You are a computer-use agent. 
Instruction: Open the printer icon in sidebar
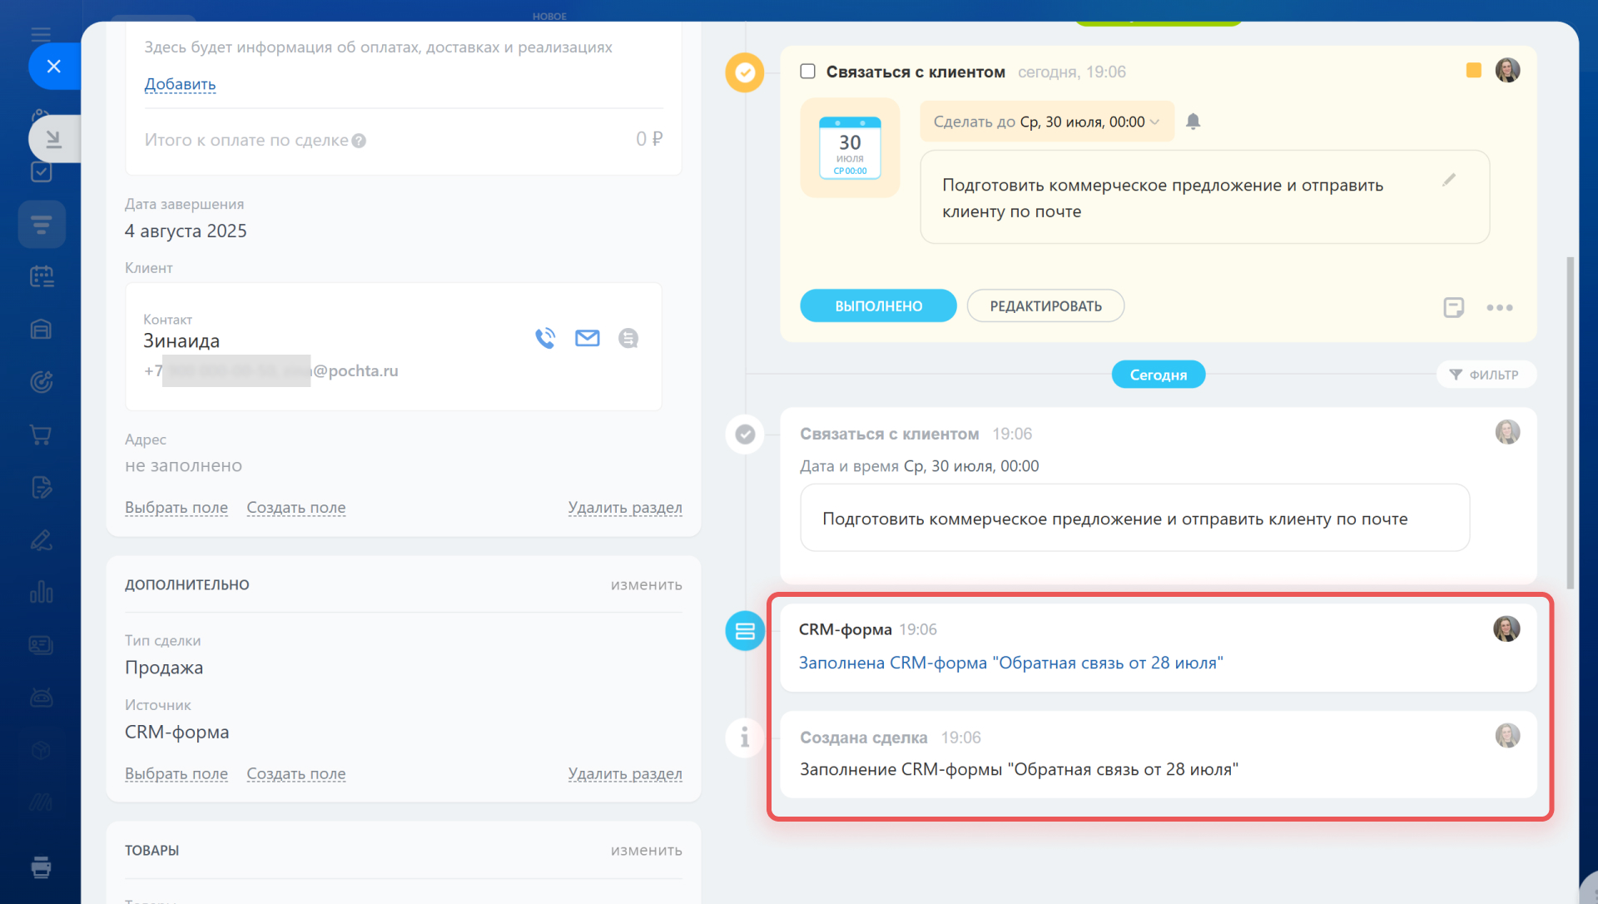coord(41,867)
